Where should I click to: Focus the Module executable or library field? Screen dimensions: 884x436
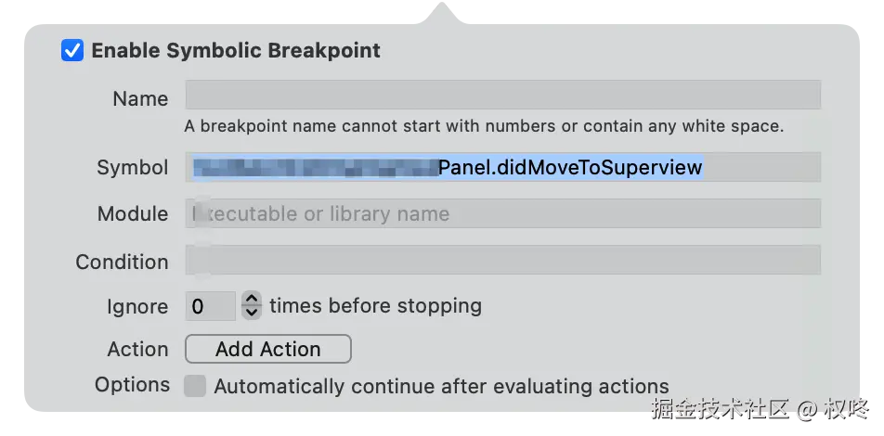click(502, 214)
